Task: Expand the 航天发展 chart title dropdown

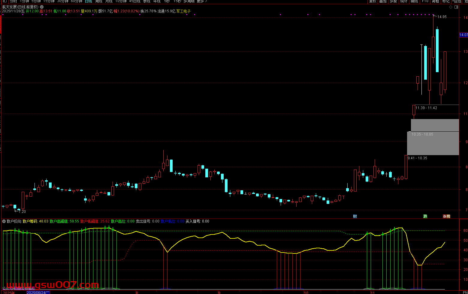Action: (42, 7)
